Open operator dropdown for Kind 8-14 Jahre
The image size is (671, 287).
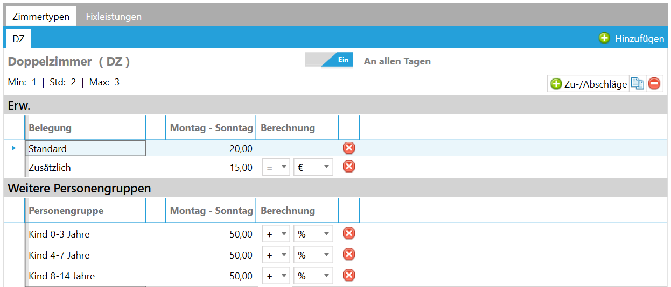click(x=276, y=276)
